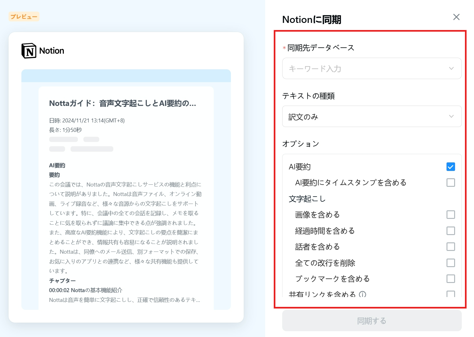Open the 同期先データベース keyword dropdown
This screenshot has height=337, width=474.
click(x=372, y=68)
